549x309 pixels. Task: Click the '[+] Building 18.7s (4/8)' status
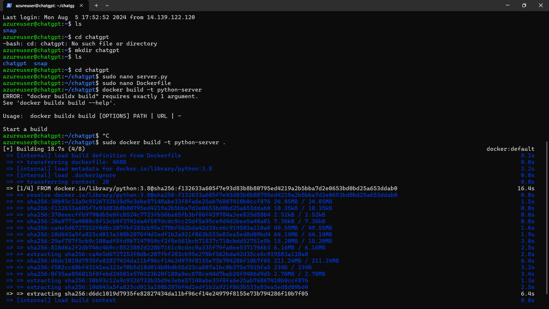click(x=44, y=149)
